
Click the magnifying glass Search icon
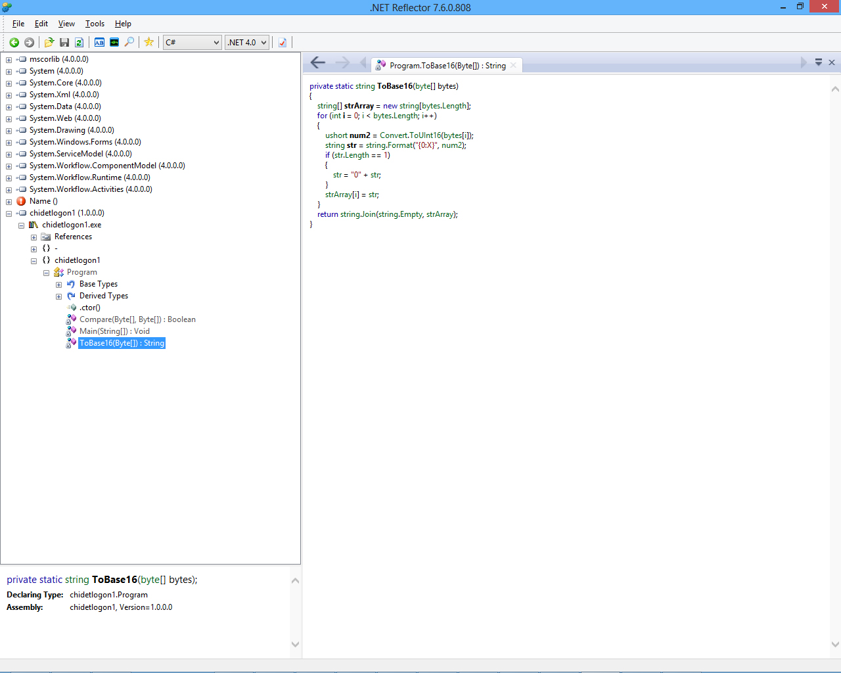tap(129, 42)
